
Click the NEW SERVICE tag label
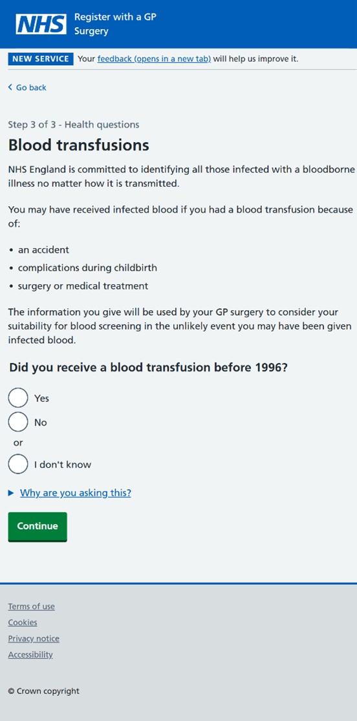[x=41, y=59]
